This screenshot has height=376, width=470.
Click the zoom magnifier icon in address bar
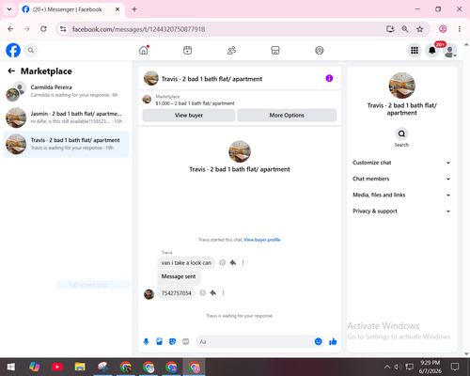[x=405, y=29]
